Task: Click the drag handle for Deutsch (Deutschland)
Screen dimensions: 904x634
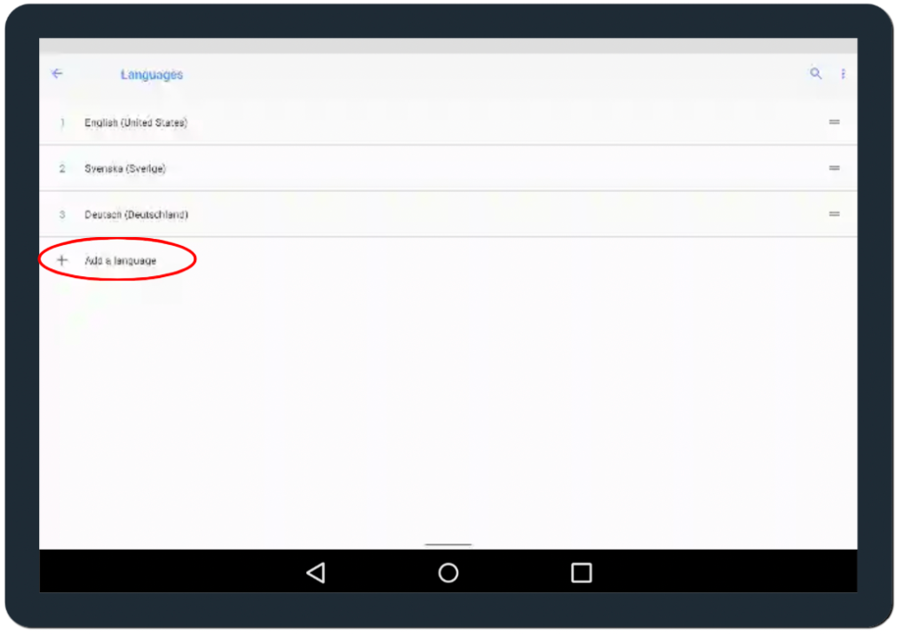Action: click(834, 214)
